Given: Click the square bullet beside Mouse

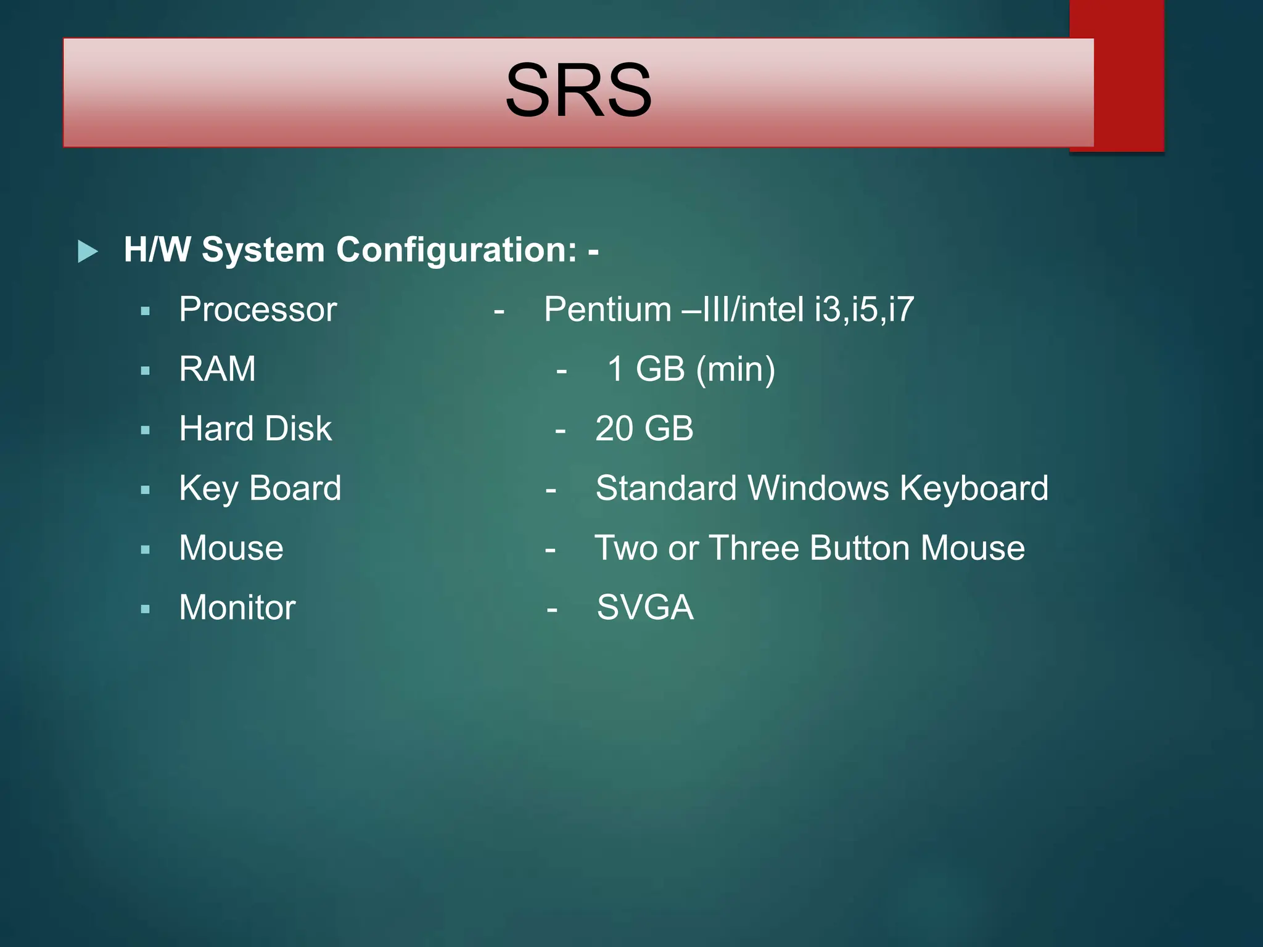Looking at the screenshot, I should (146, 550).
